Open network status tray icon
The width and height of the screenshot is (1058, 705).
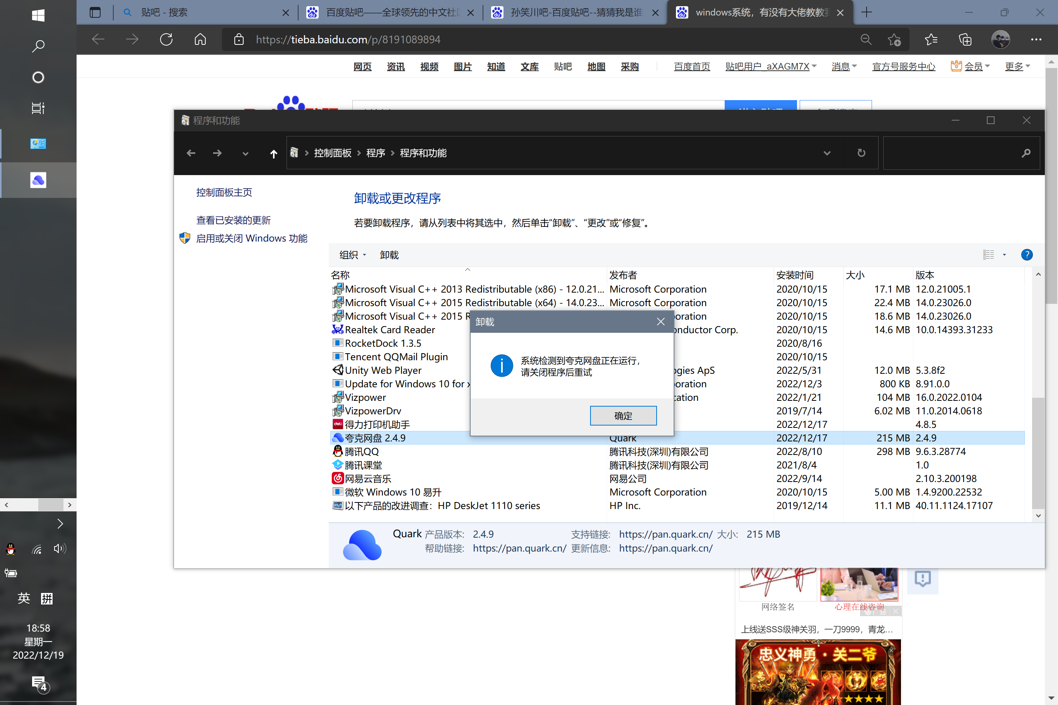tap(37, 549)
